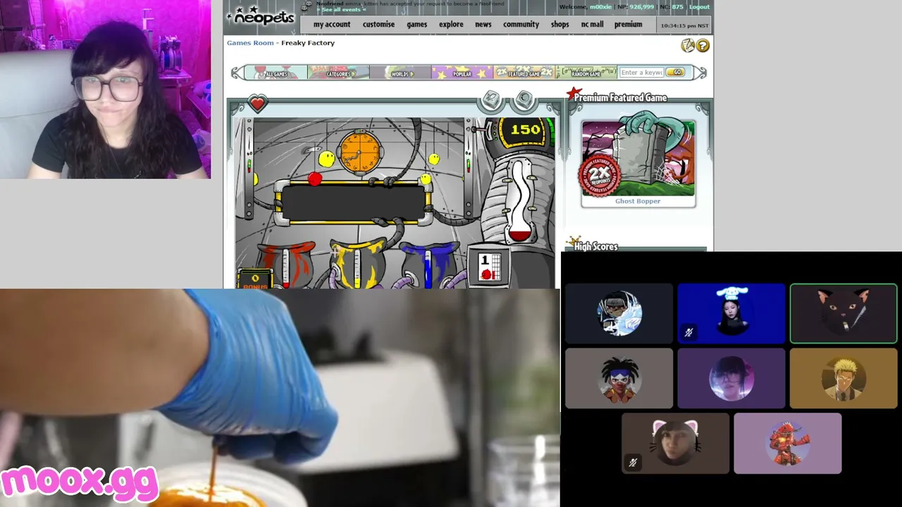Expand the Categories games dropdown
Screen dimensions: 902x507
(x=338, y=73)
